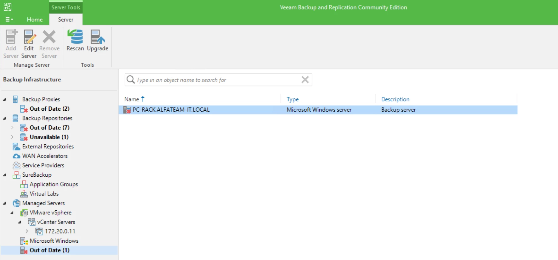Click the PC-RACK server status icon
Viewport: 558px width, 260px height.
coord(127,110)
